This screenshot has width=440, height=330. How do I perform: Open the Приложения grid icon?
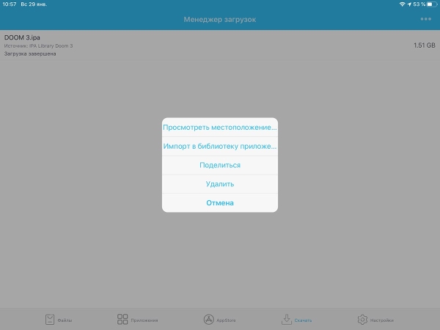click(123, 320)
